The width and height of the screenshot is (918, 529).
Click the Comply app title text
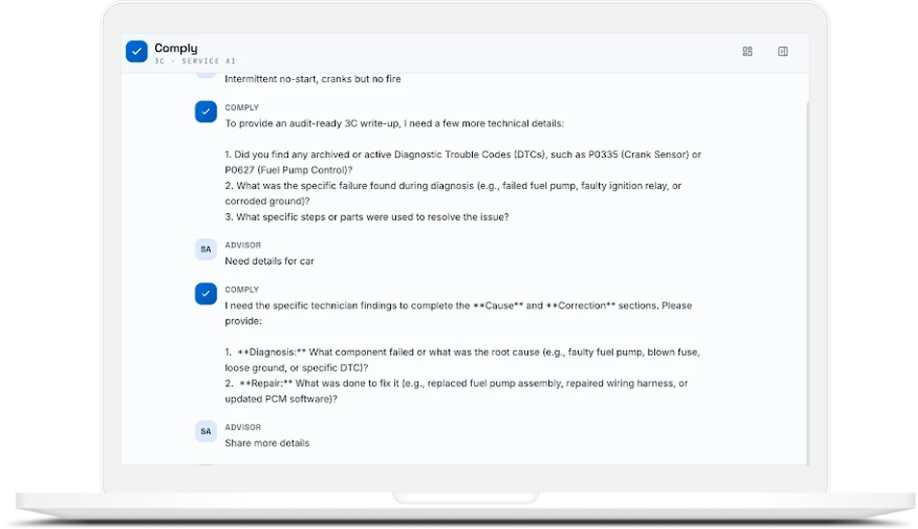[175, 48]
